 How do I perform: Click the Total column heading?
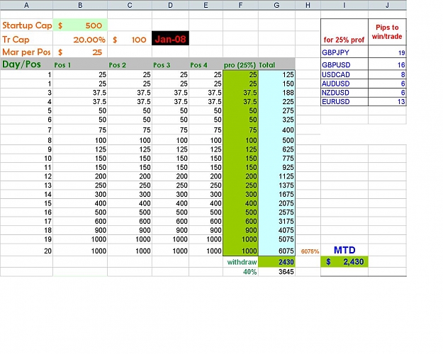coord(276,64)
